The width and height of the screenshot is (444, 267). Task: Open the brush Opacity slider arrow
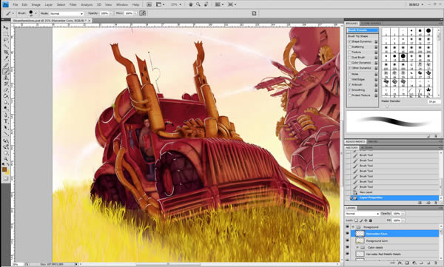(x=111, y=13)
